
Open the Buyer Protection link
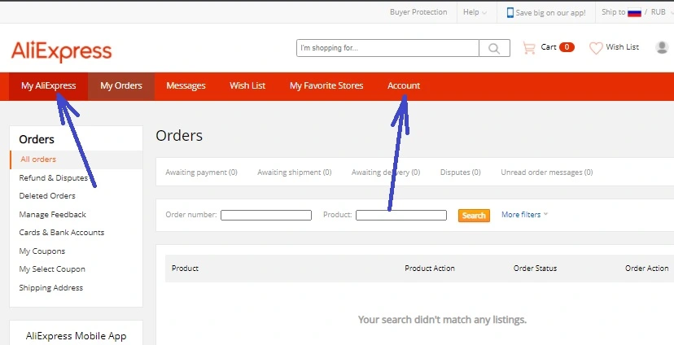tap(418, 12)
